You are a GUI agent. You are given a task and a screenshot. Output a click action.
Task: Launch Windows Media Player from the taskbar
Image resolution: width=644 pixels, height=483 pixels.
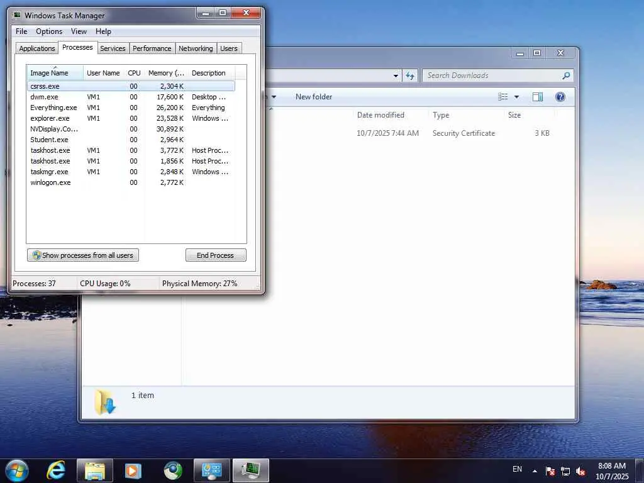pyautogui.click(x=133, y=470)
